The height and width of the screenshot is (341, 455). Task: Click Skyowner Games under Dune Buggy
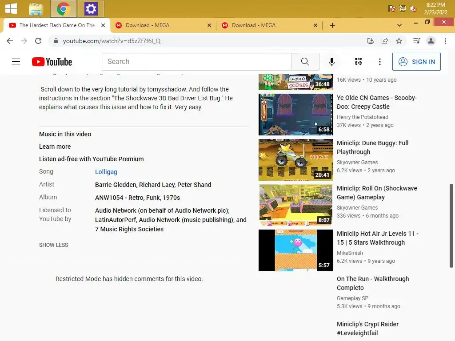coord(357,162)
